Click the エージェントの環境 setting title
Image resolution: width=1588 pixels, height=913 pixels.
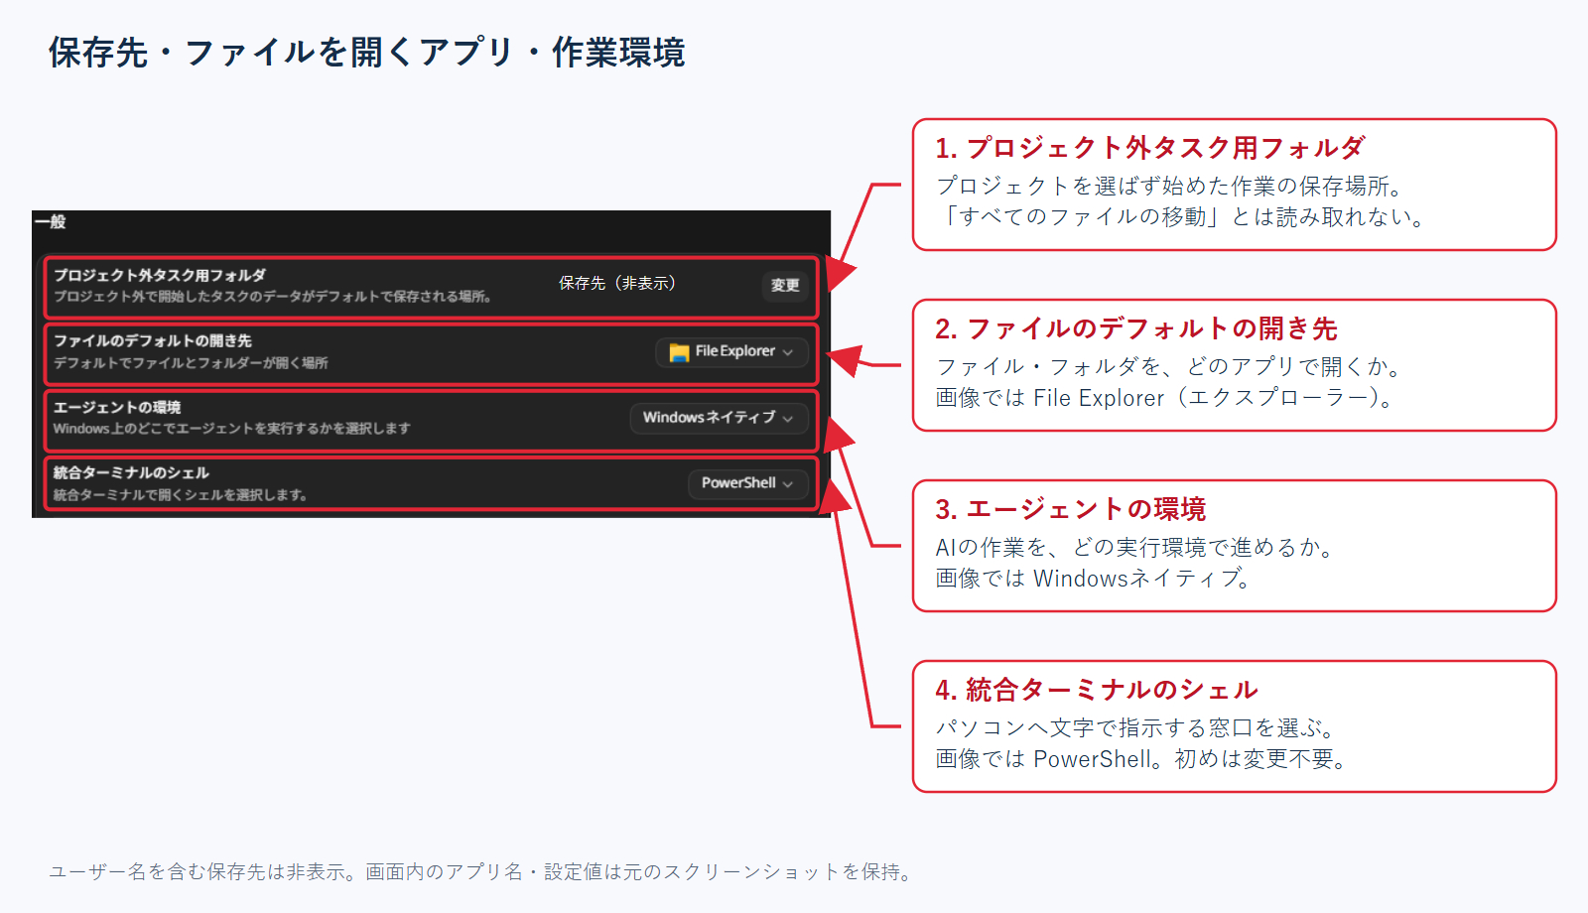click(x=117, y=407)
